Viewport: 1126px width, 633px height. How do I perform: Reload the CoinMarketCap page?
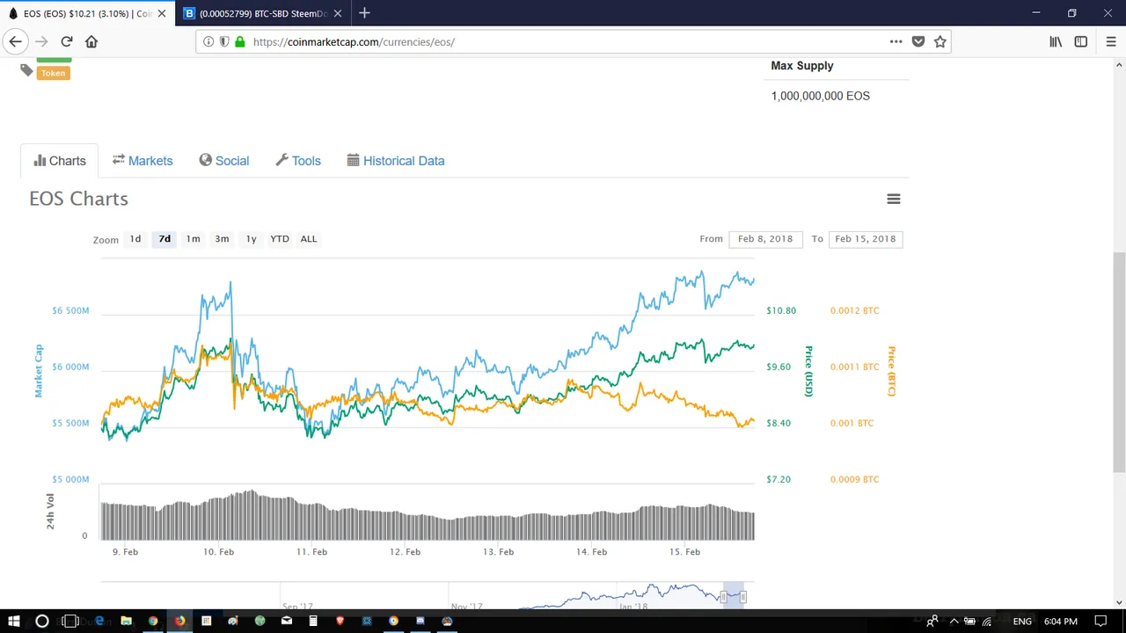pyautogui.click(x=67, y=41)
